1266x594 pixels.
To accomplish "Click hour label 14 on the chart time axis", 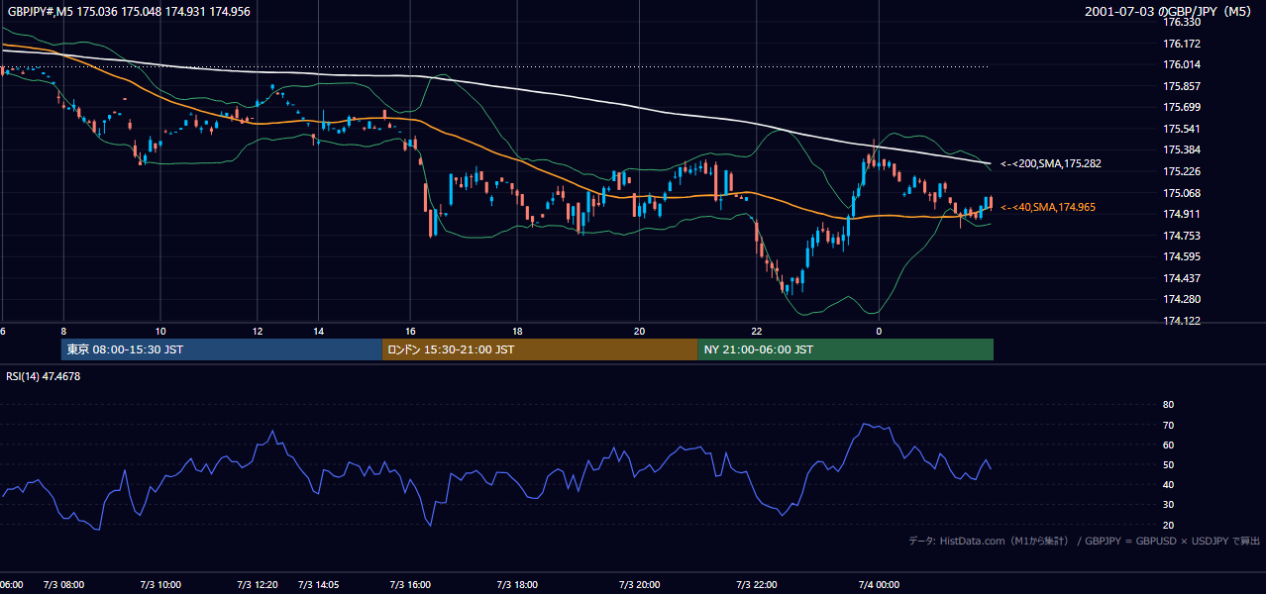I will tap(318, 331).
